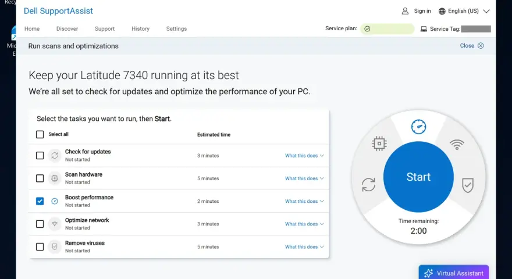Click the Estimated time column header
The image size is (512, 279).
[x=214, y=135]
